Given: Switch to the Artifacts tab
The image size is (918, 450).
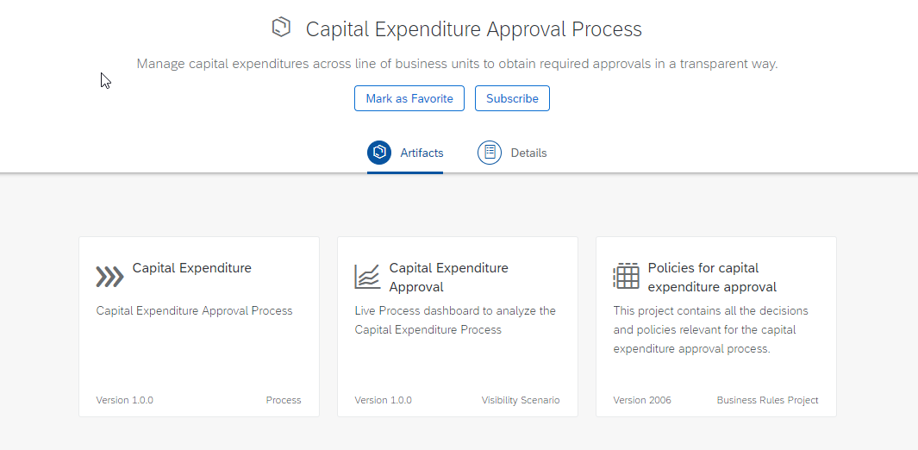Looking at the screenshot, I should pos(422,153).
